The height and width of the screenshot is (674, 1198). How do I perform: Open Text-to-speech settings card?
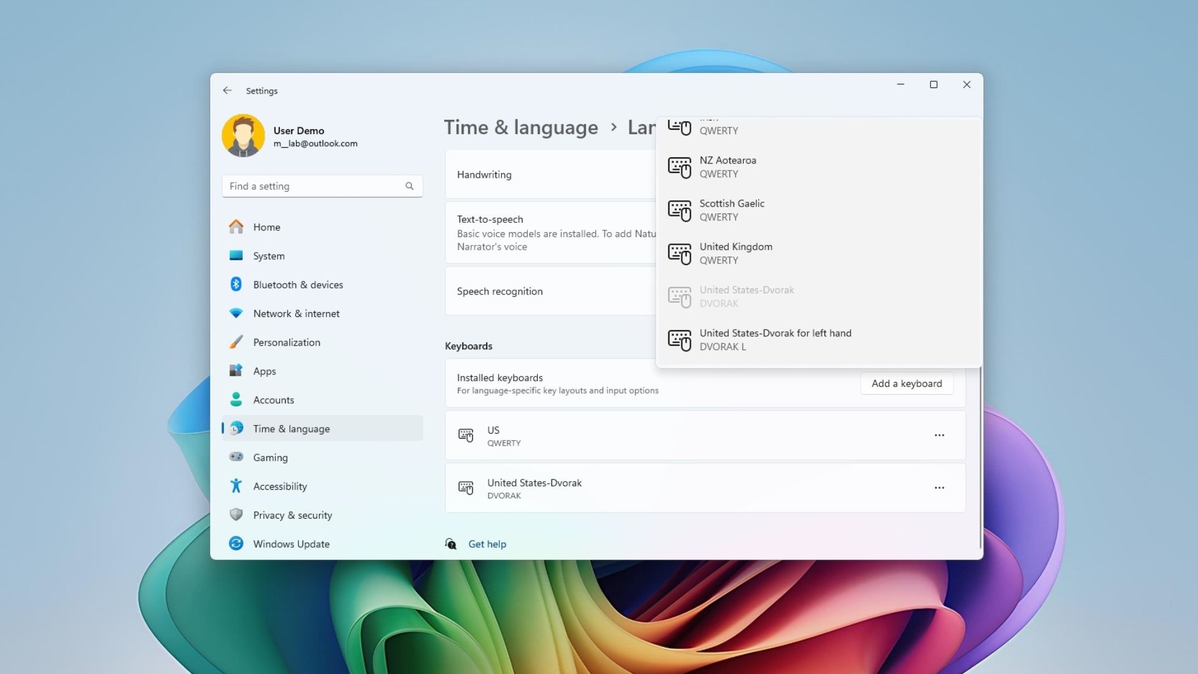550,233
